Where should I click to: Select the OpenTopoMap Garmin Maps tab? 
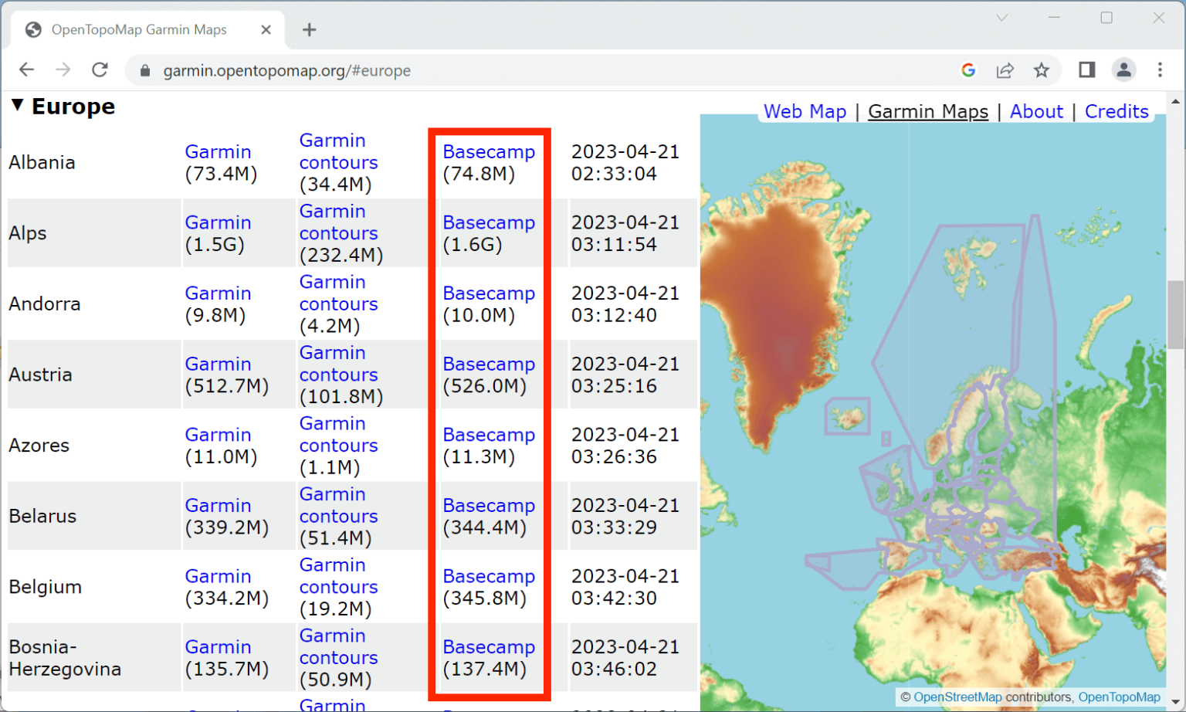tap(139, 29)
